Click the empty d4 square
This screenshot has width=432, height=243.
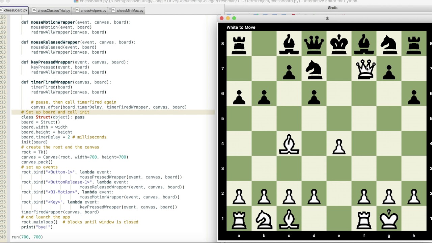click(x=314, y=143)
